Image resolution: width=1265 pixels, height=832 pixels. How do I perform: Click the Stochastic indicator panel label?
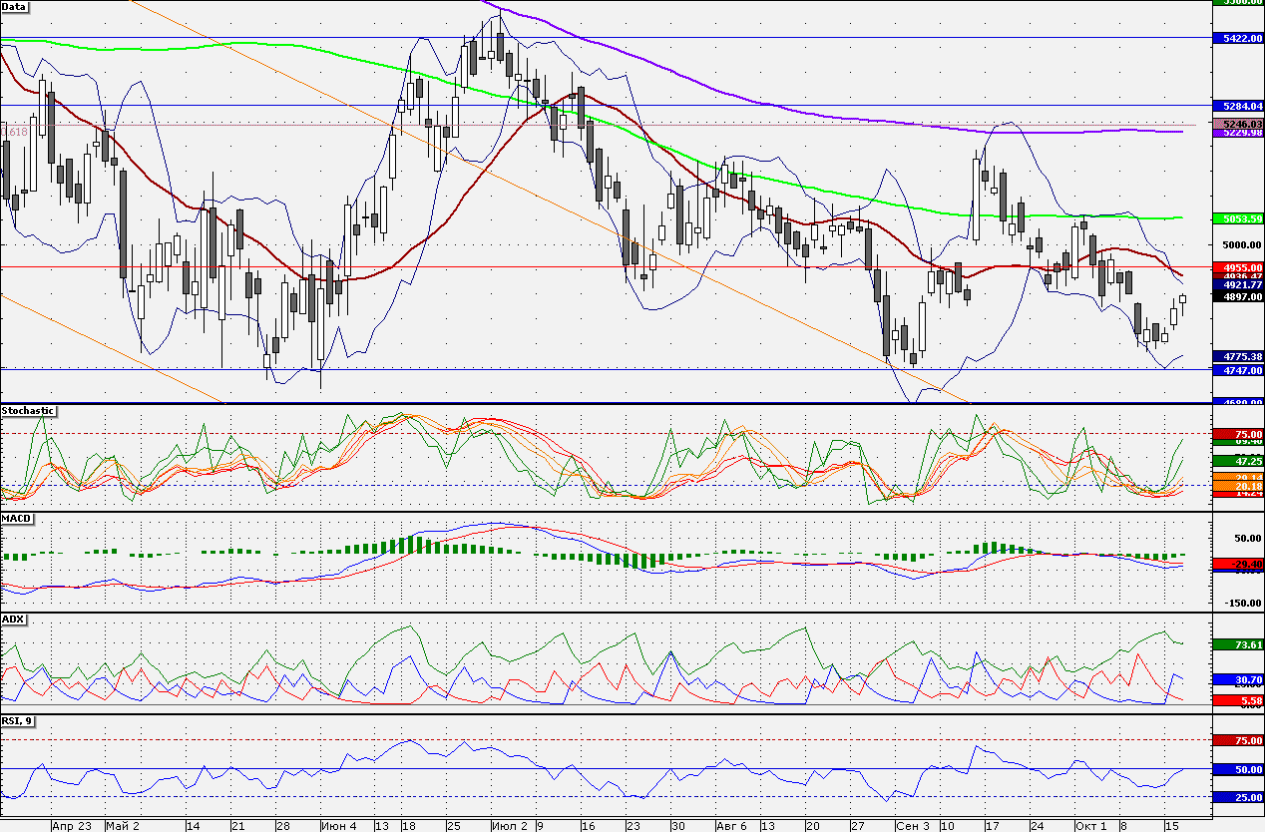pyautogui.click(x=28, y=411)
